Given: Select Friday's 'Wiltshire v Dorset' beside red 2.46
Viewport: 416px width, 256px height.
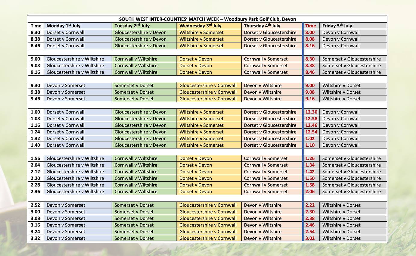Looking at the screenshot, I should click(x=353, y=225).
